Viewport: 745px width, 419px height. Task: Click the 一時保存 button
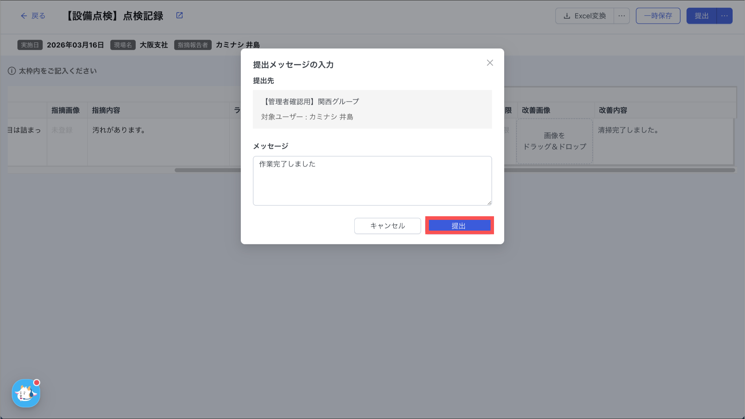point(658,16)
